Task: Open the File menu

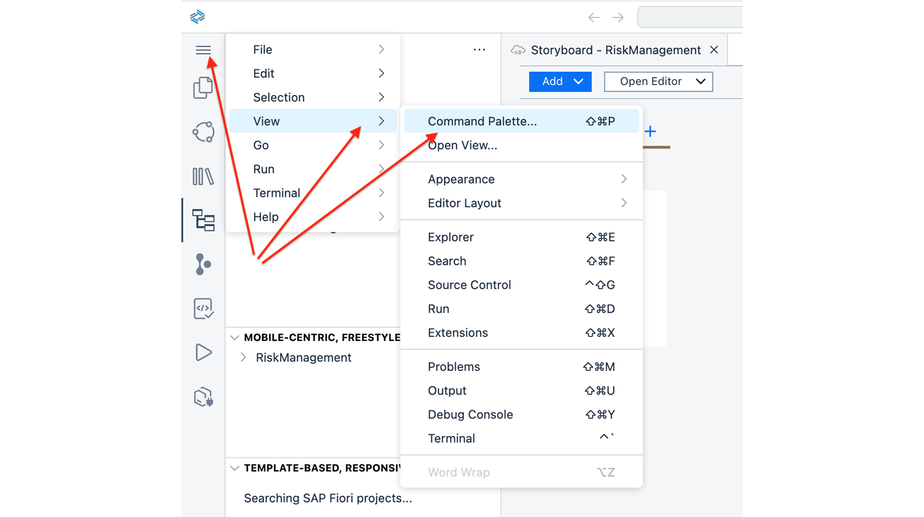Action: tap(313, 50)
